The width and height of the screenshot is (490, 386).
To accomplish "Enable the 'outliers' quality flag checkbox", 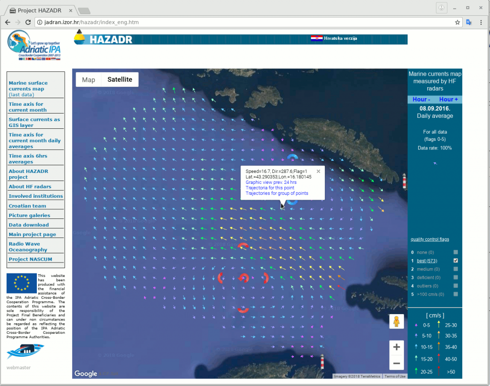I will (456, 286).
